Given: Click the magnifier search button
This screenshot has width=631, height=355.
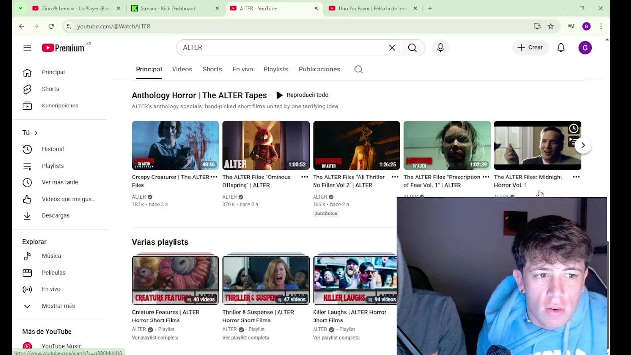Looking at the screenshot, I should pyautogui.click(x=412, y=48).
